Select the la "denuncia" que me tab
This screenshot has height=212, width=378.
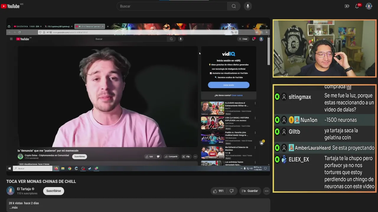(89, 26)
